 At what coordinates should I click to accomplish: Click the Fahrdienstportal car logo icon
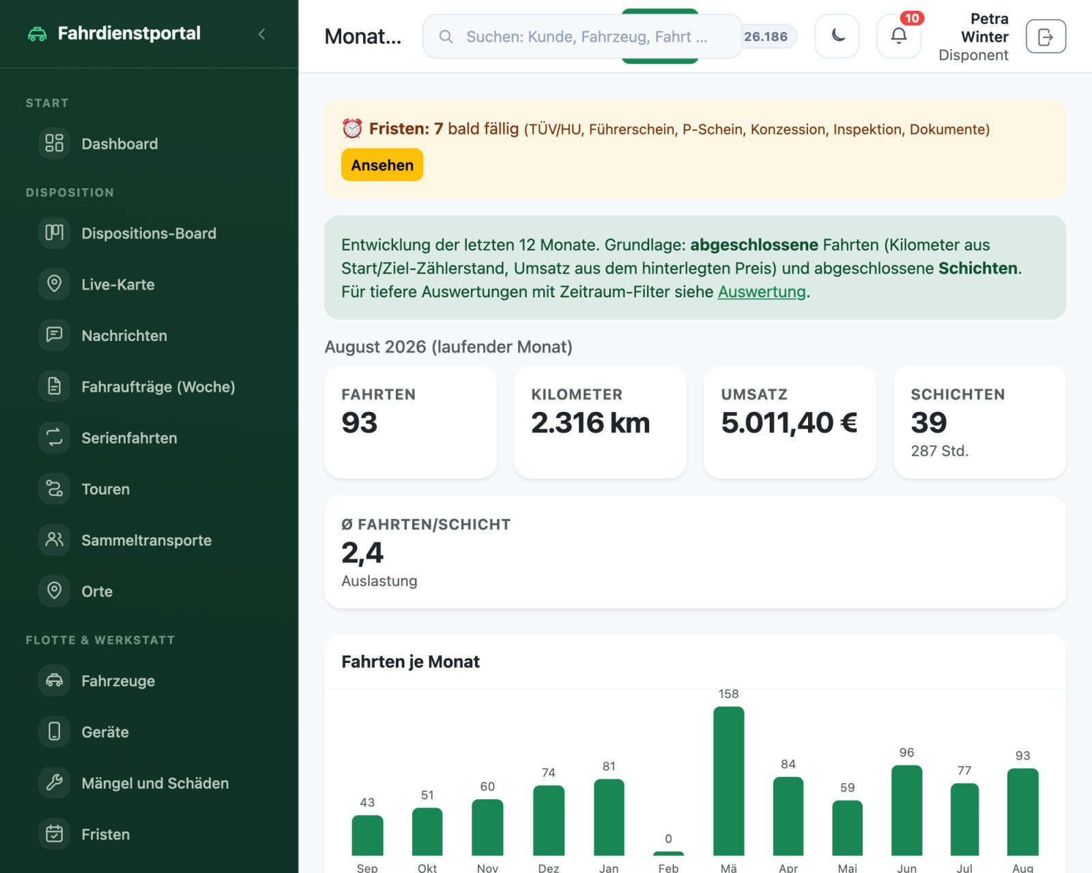click(x=37, y=34)
